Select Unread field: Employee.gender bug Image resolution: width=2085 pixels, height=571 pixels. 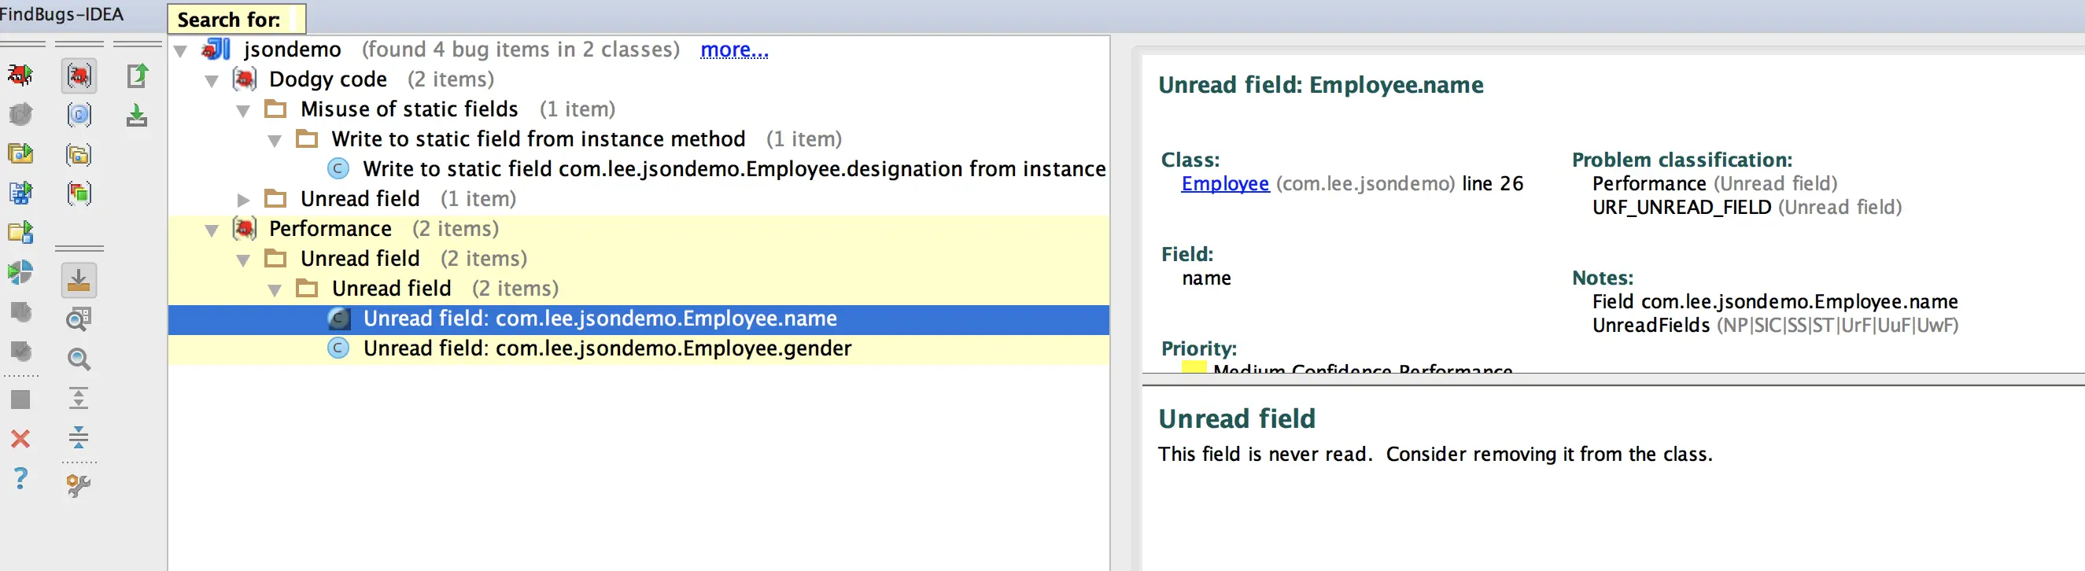coord(639,348)
